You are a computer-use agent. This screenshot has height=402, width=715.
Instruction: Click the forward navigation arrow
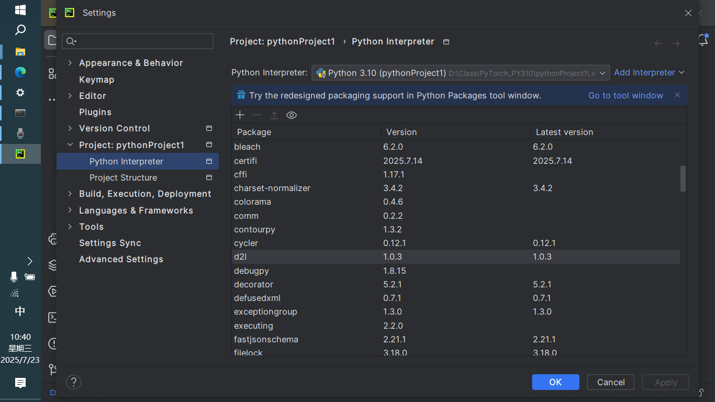pos(676,43)
